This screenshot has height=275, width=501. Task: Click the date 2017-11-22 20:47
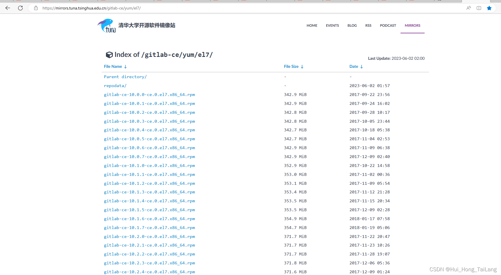coord(370,236)
